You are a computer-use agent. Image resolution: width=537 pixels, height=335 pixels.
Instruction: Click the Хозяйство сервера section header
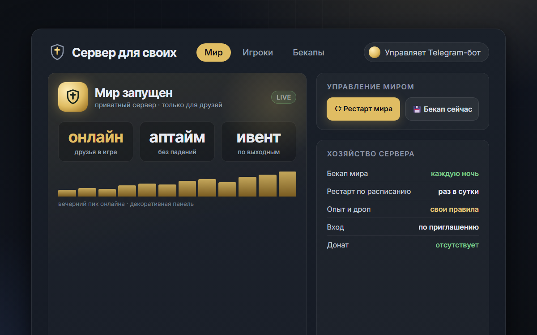pyautogui.click(x=371, y=154)
